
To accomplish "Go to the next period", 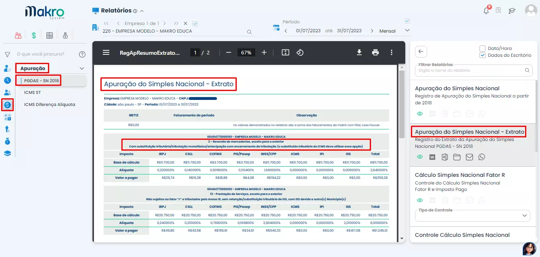I will (x=372, y=31).
